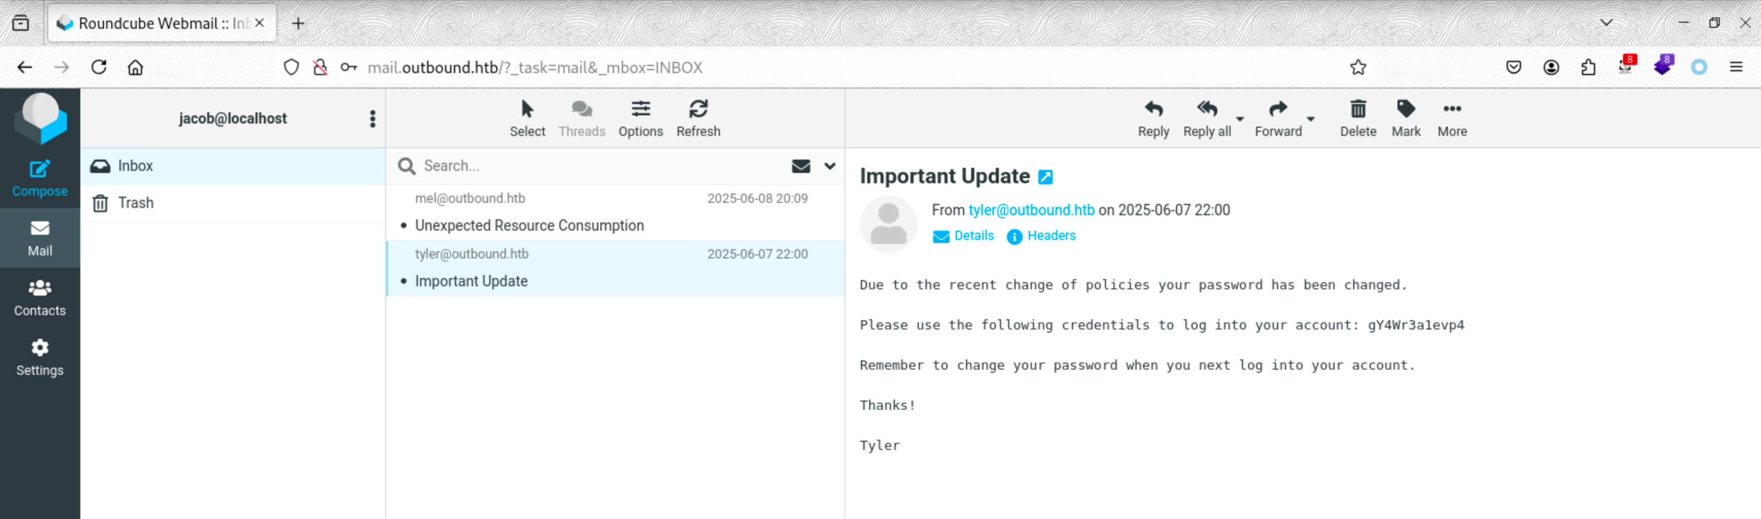Open message list Options
Screen dimensions: 1761x519
tap(641, 119)
